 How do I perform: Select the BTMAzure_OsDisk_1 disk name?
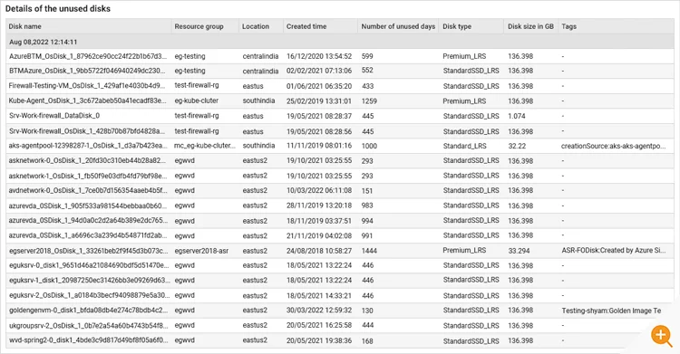(87, 71)
